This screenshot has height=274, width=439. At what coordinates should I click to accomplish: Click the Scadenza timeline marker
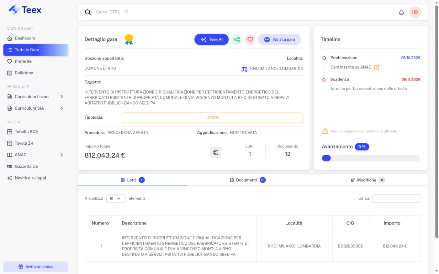click(x=324, y=80)
